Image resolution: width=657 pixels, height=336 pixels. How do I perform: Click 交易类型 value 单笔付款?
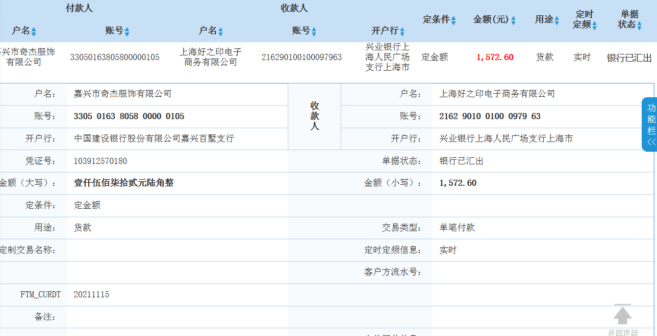(x=457, y=228)
